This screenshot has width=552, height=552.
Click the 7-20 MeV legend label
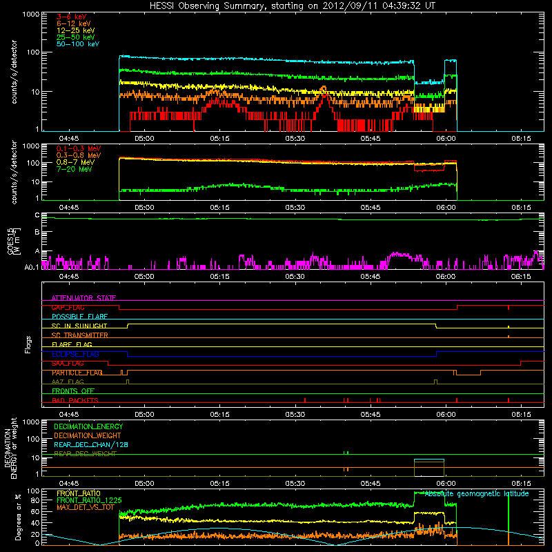pyautogui.click(x=74, y=169)
